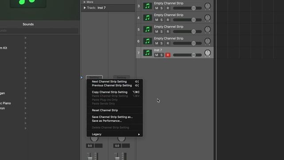Click the left channel strip 0.0 gain value

(90, 146)
